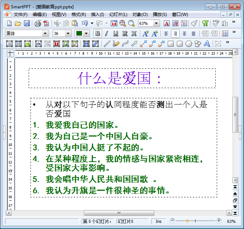
Task: Toggle justified text alignment
Action: (x=194, y=33)
